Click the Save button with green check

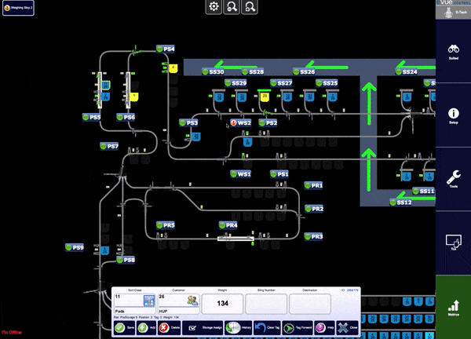pyautogui.click(x=125, y=327)
